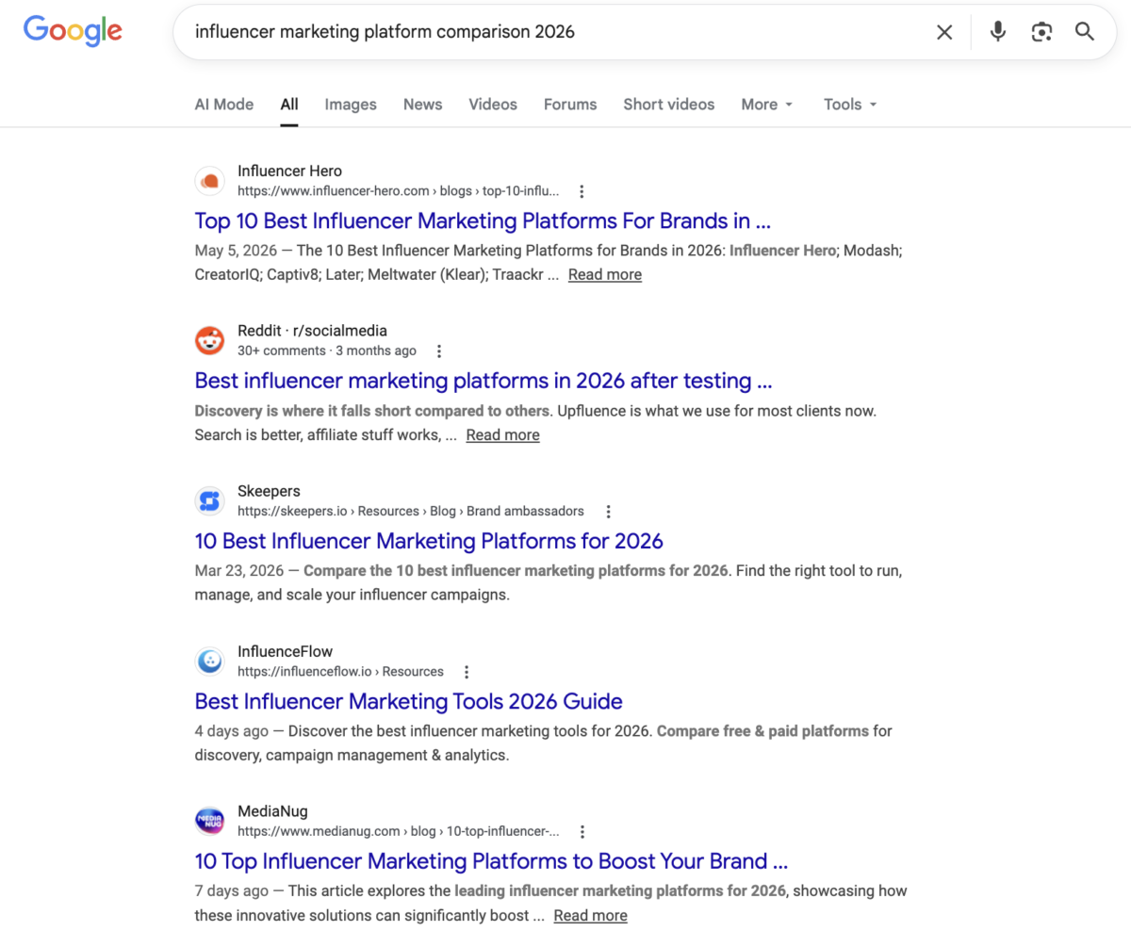Click the Influencer Hero favicon
1131x931 pixels.
coord(210,181)
